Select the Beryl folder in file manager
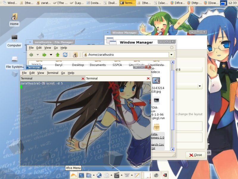238x179 pixels. tap(59, 65)
